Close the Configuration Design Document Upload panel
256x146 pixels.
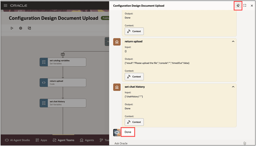click(252, 6)
